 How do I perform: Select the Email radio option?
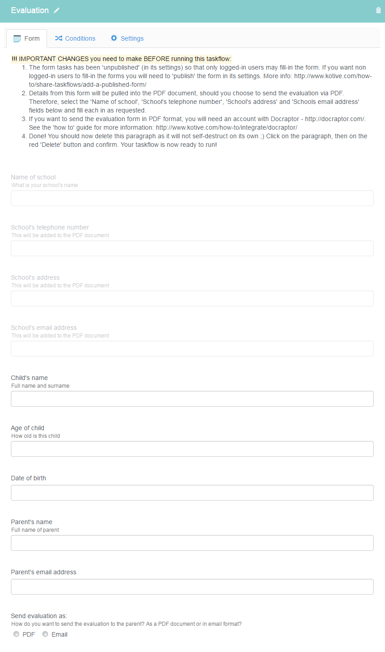coord(45,634)
